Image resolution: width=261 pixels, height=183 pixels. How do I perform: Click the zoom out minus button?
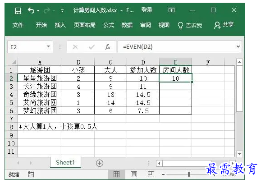click(x=163, y=174)
